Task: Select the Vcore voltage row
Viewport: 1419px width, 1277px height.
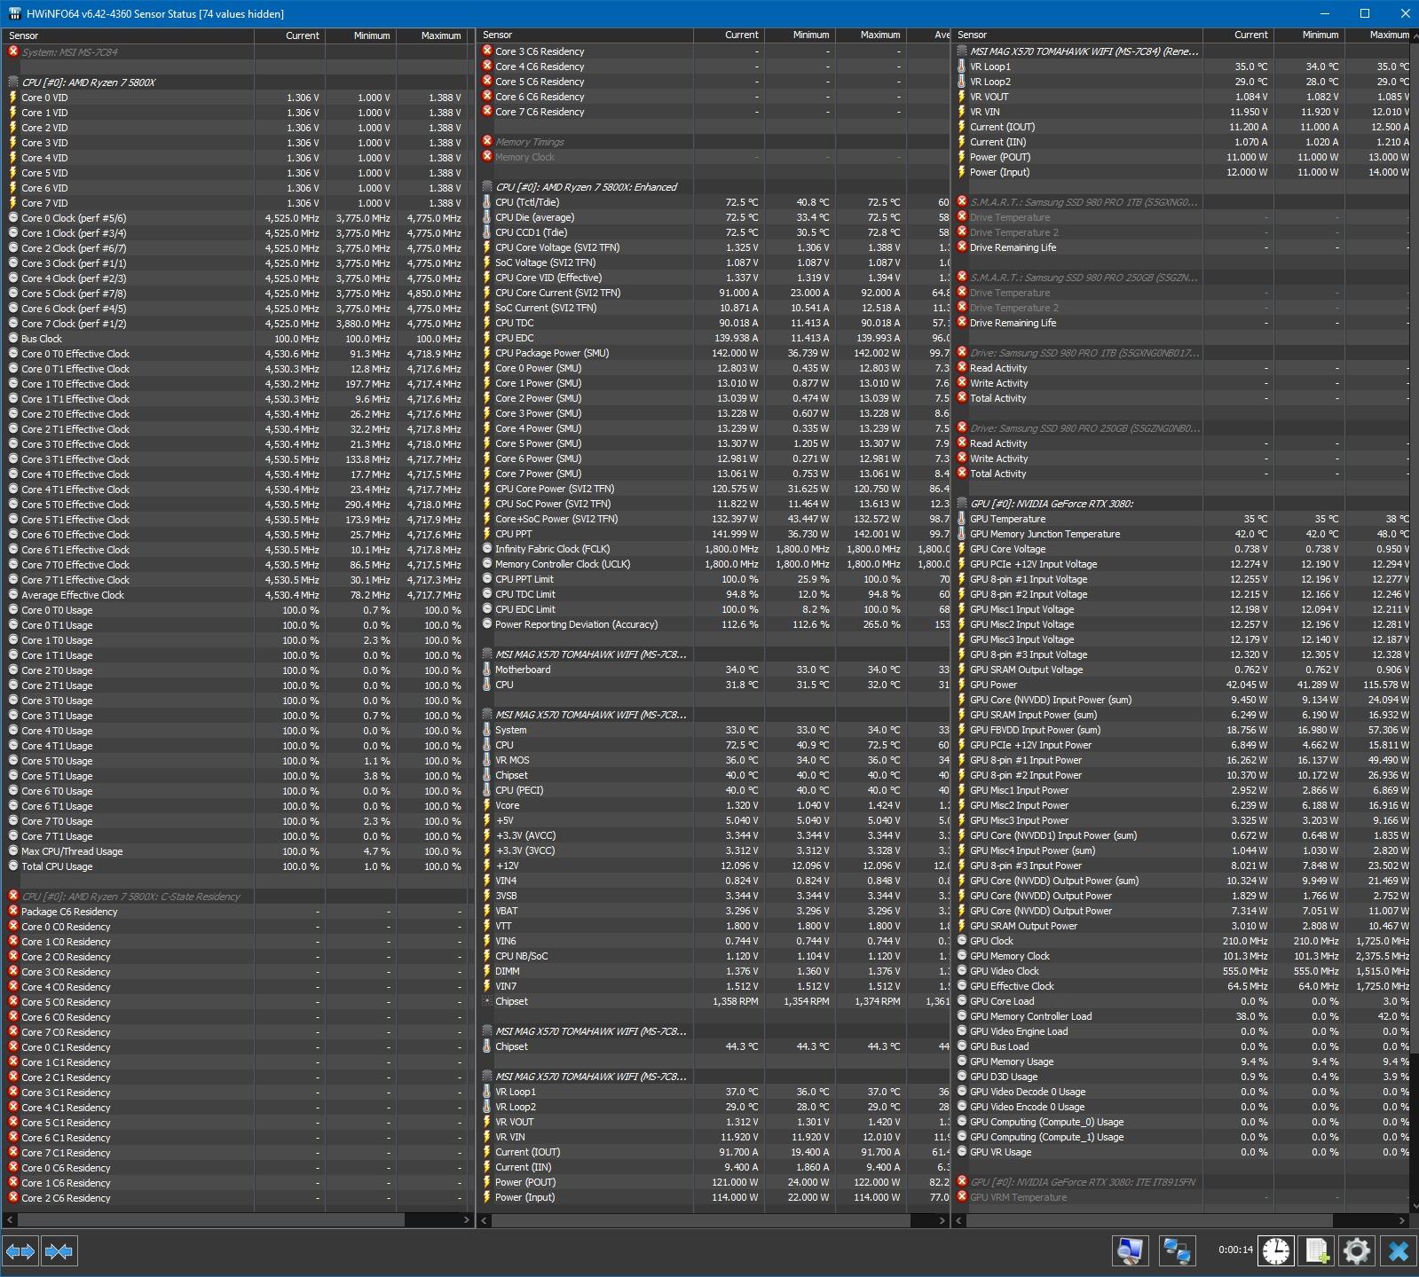Action: click(x=714, y=805)
